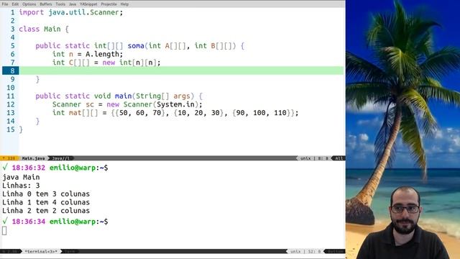Click line number 13 in the gutter
460x259 pixels.
[x=11, y=113]
